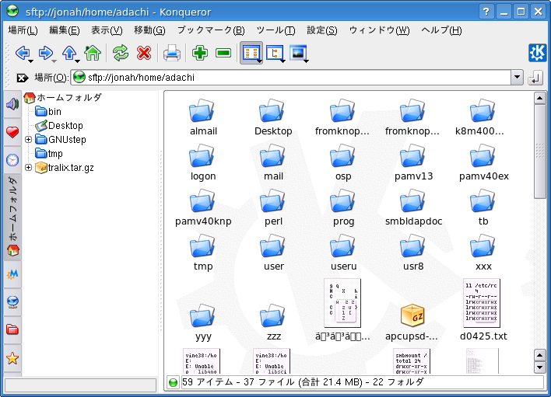The height and width of the screenshot is (397, 551).
Task: Clear the location bar with black arrow button
Action: pos(23,78)
